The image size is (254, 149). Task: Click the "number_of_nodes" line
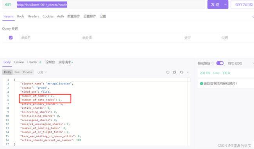[37, 96]
